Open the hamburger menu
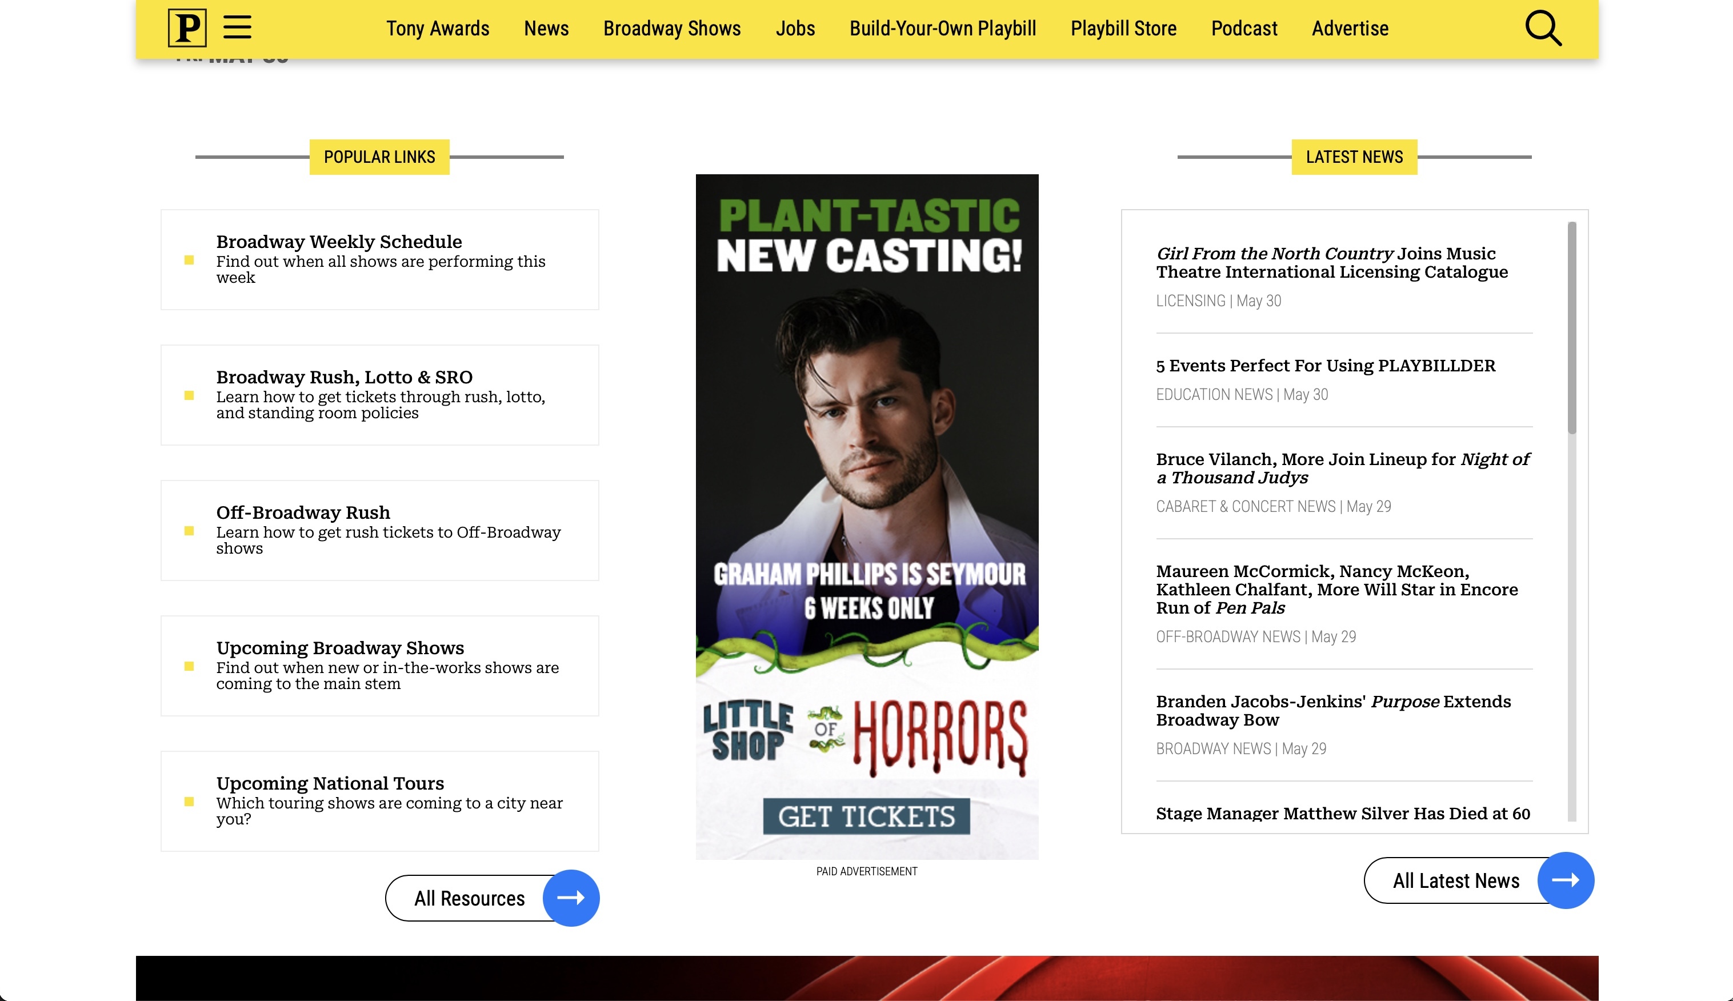Viewport: 1733px width, 1001px height. coord(237,27)
